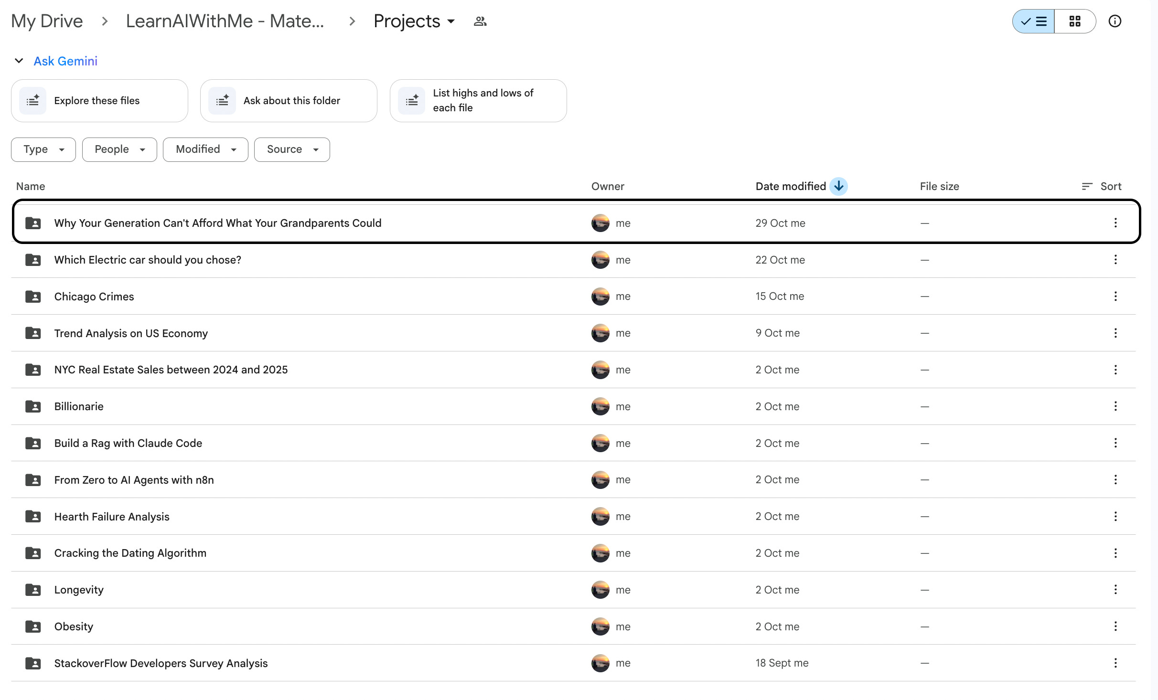Open the three-dot menu for Chicago Crimes
Viewport: 1158px width, 700px height.
pyautogui.click(x=1115, y=296)
